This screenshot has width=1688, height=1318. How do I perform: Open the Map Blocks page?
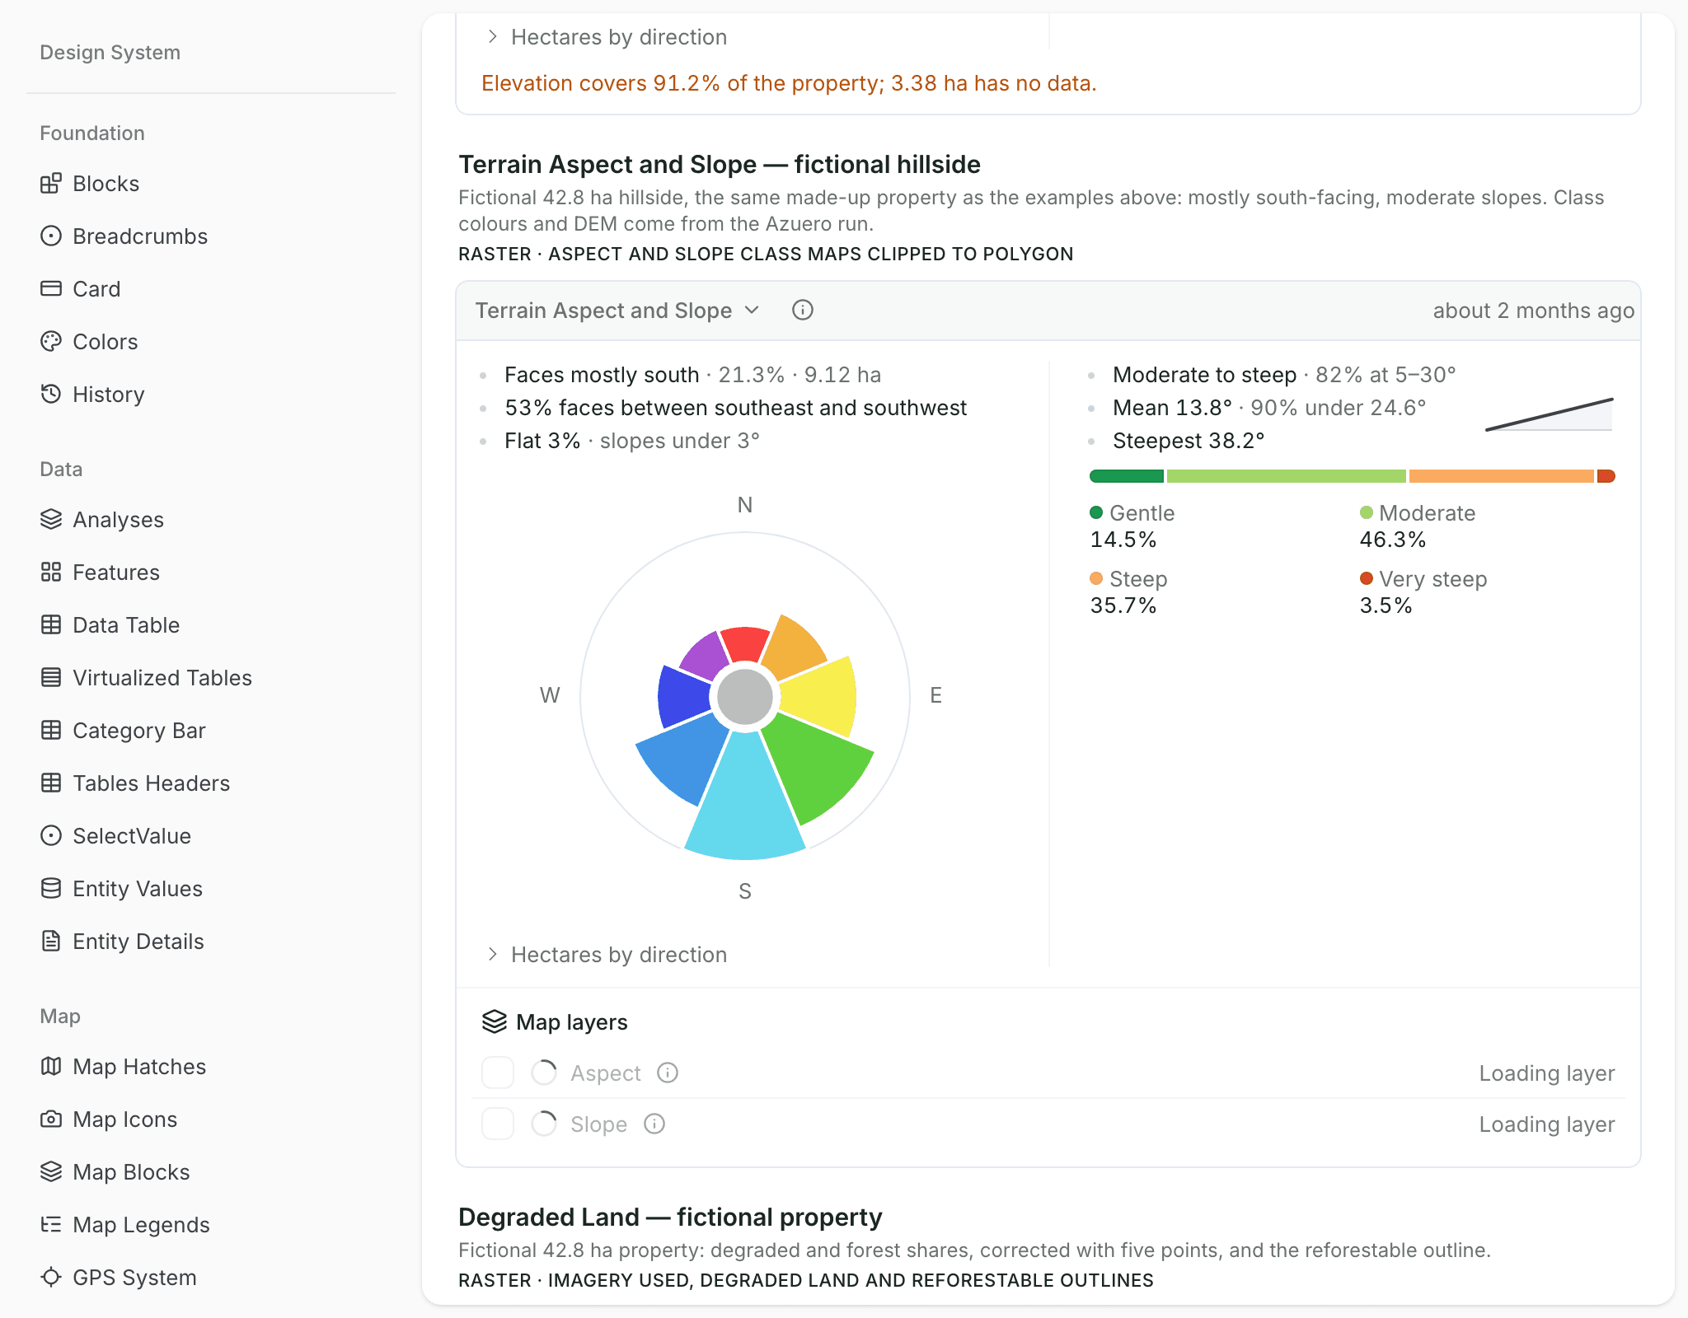pos(131,1171)
